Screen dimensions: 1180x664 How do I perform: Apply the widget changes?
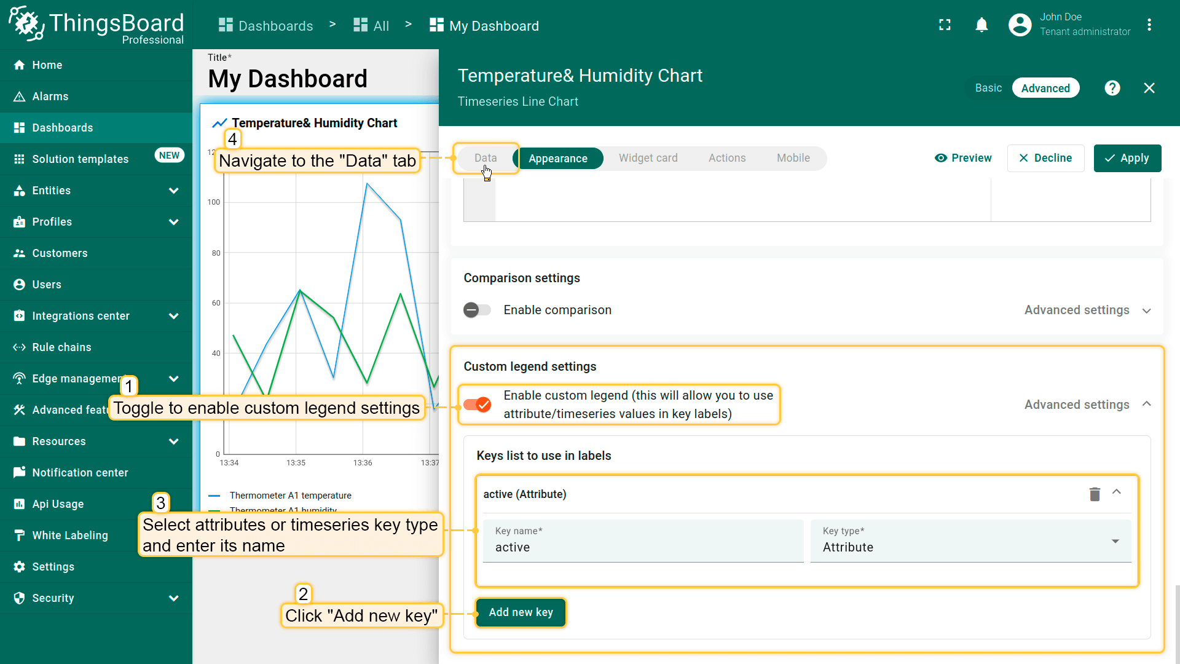(x=1127, y=158)
